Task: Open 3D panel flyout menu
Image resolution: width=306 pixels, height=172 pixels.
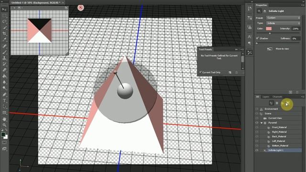Action: click(303, 97)
